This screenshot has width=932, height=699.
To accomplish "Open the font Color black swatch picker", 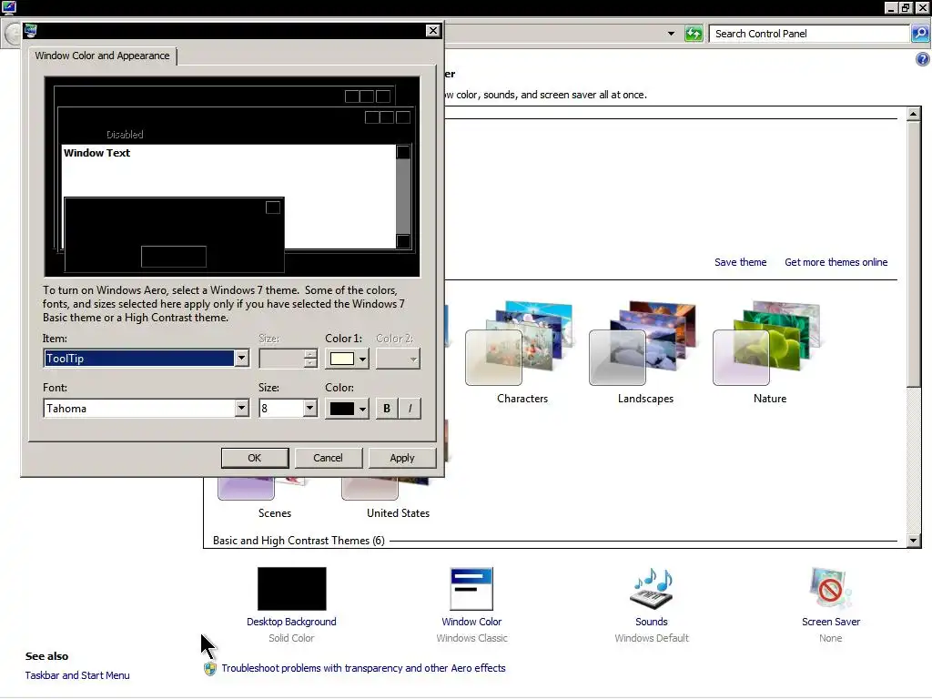I will point(348,409).
